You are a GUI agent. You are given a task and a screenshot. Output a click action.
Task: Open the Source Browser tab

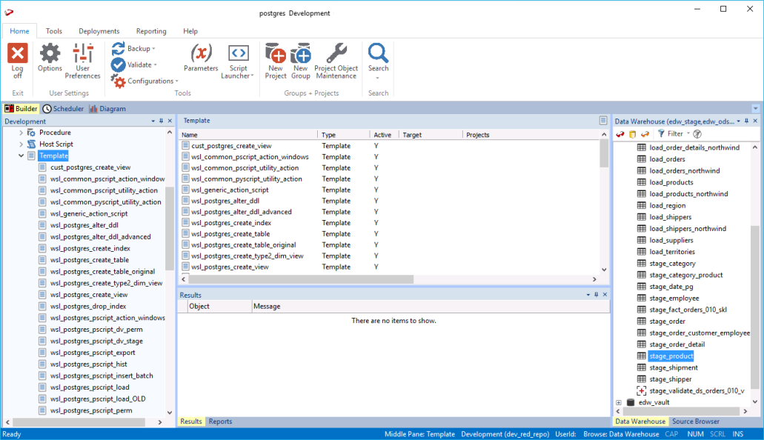695,421
